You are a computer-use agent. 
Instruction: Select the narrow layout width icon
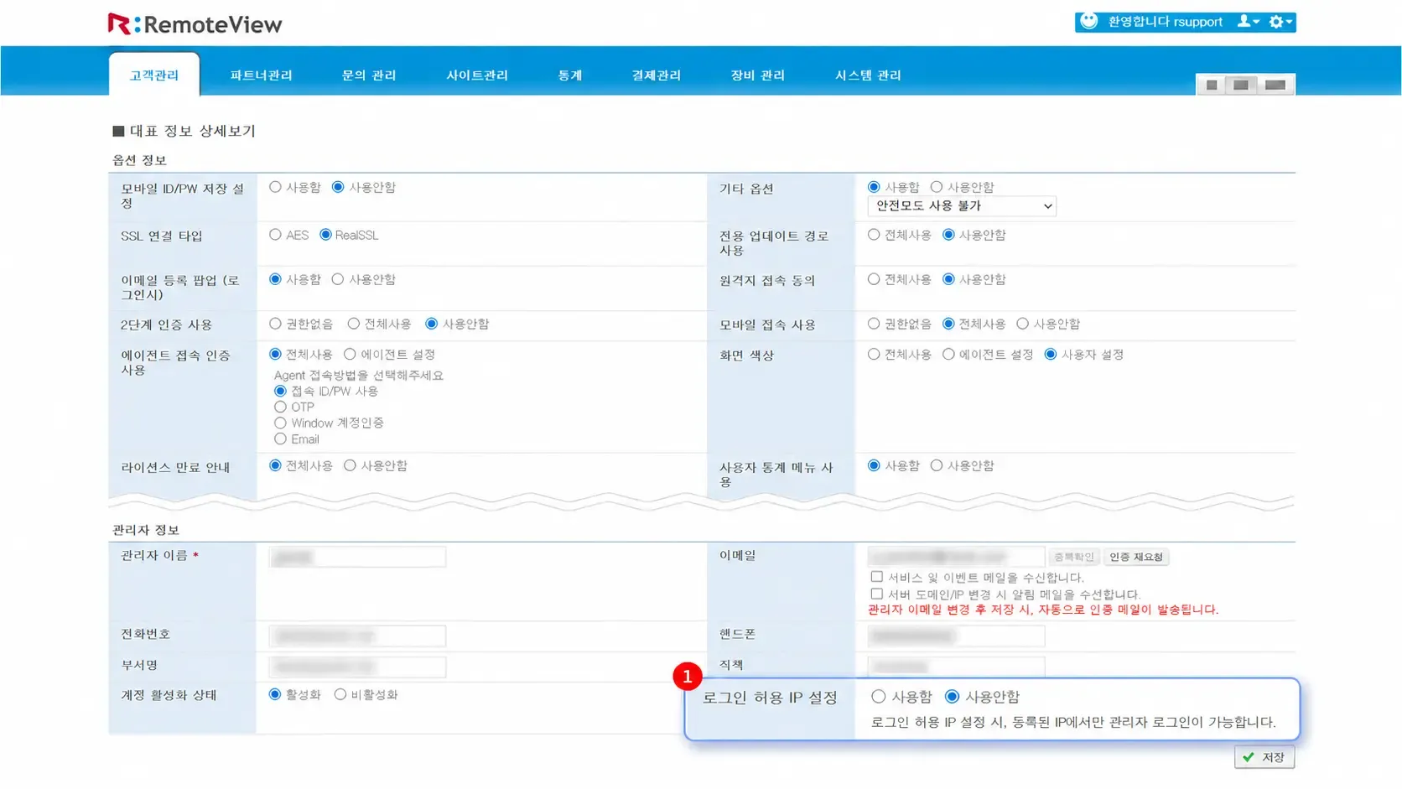coord(1212,85)
